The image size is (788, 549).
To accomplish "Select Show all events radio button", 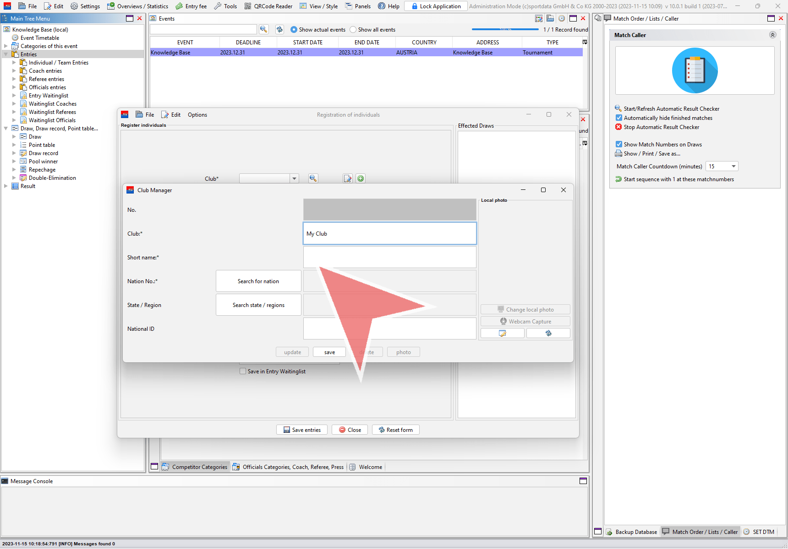I will [x=353, y=30].
